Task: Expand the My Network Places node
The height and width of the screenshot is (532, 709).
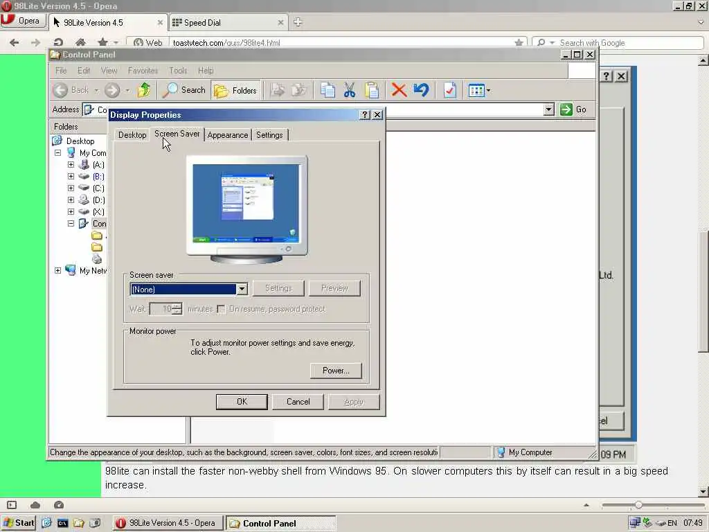Action: click(x=58, y=271)
